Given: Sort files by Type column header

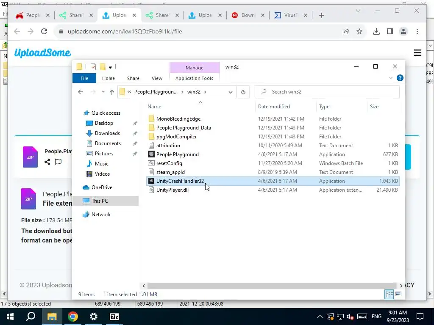Looking at the screenshot, I should [x=324, y=106].
